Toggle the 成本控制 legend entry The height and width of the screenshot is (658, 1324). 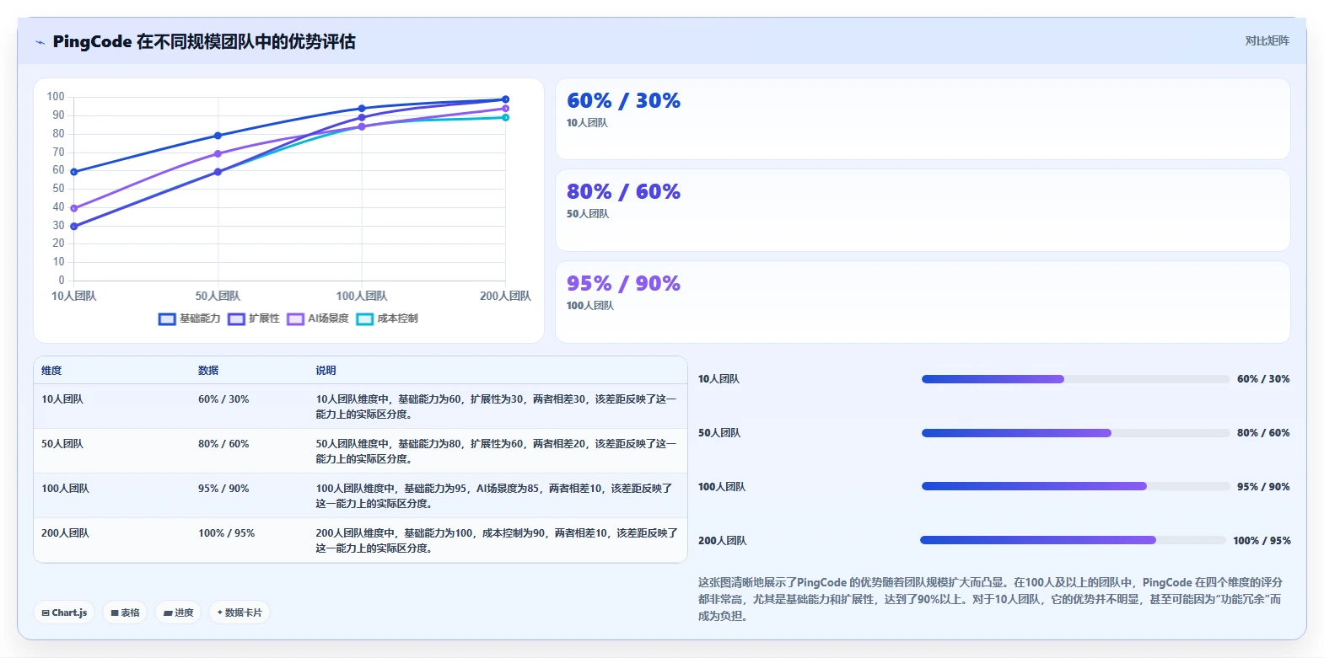387,318
